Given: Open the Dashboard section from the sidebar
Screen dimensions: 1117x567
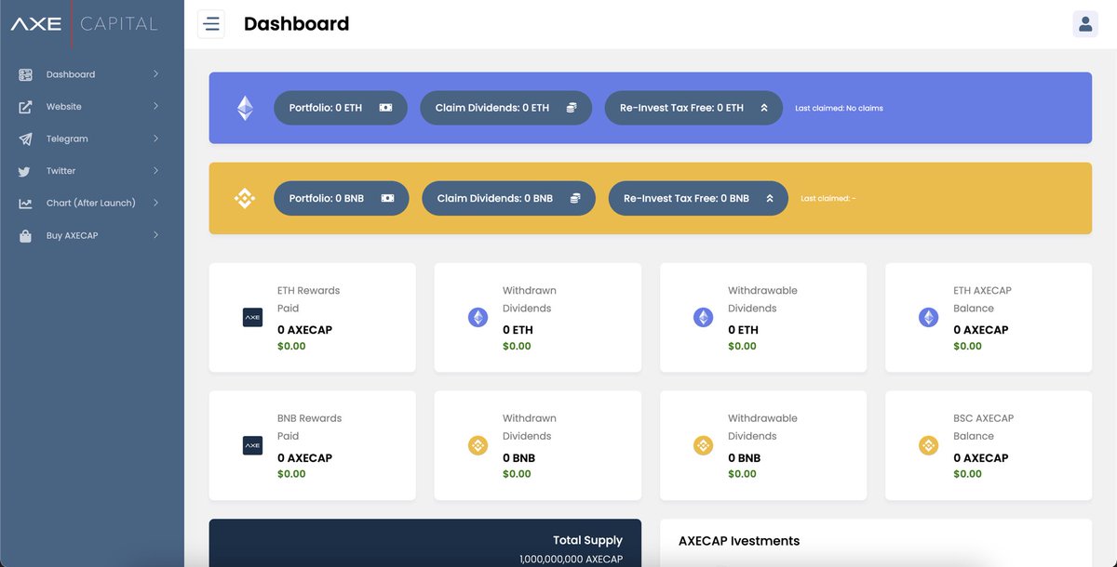Looking at the screenshot, I should 70,74.
